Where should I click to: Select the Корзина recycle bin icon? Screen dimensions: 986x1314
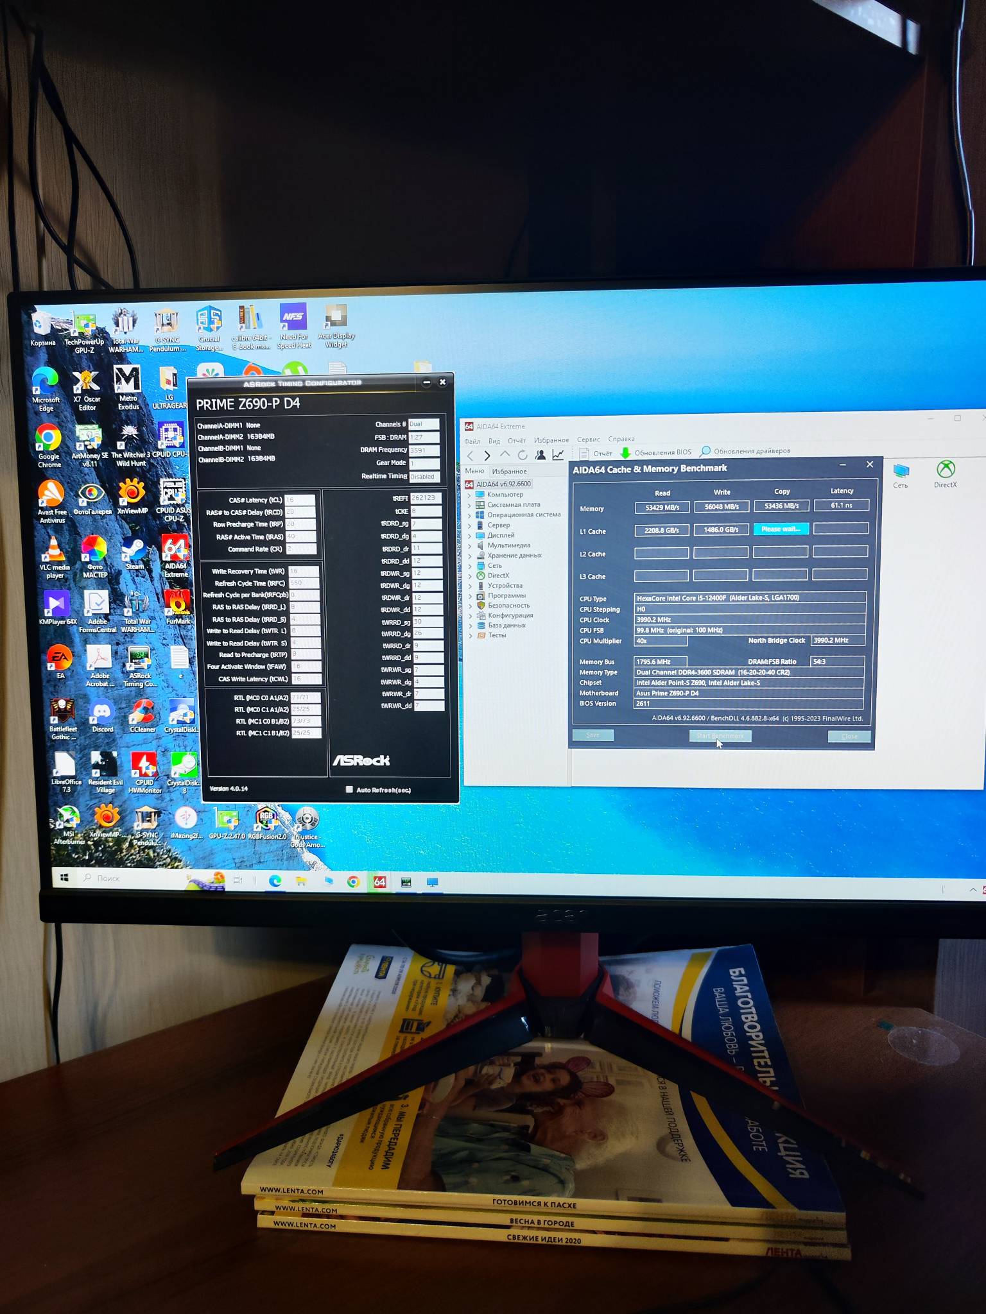tap(42, 328)
